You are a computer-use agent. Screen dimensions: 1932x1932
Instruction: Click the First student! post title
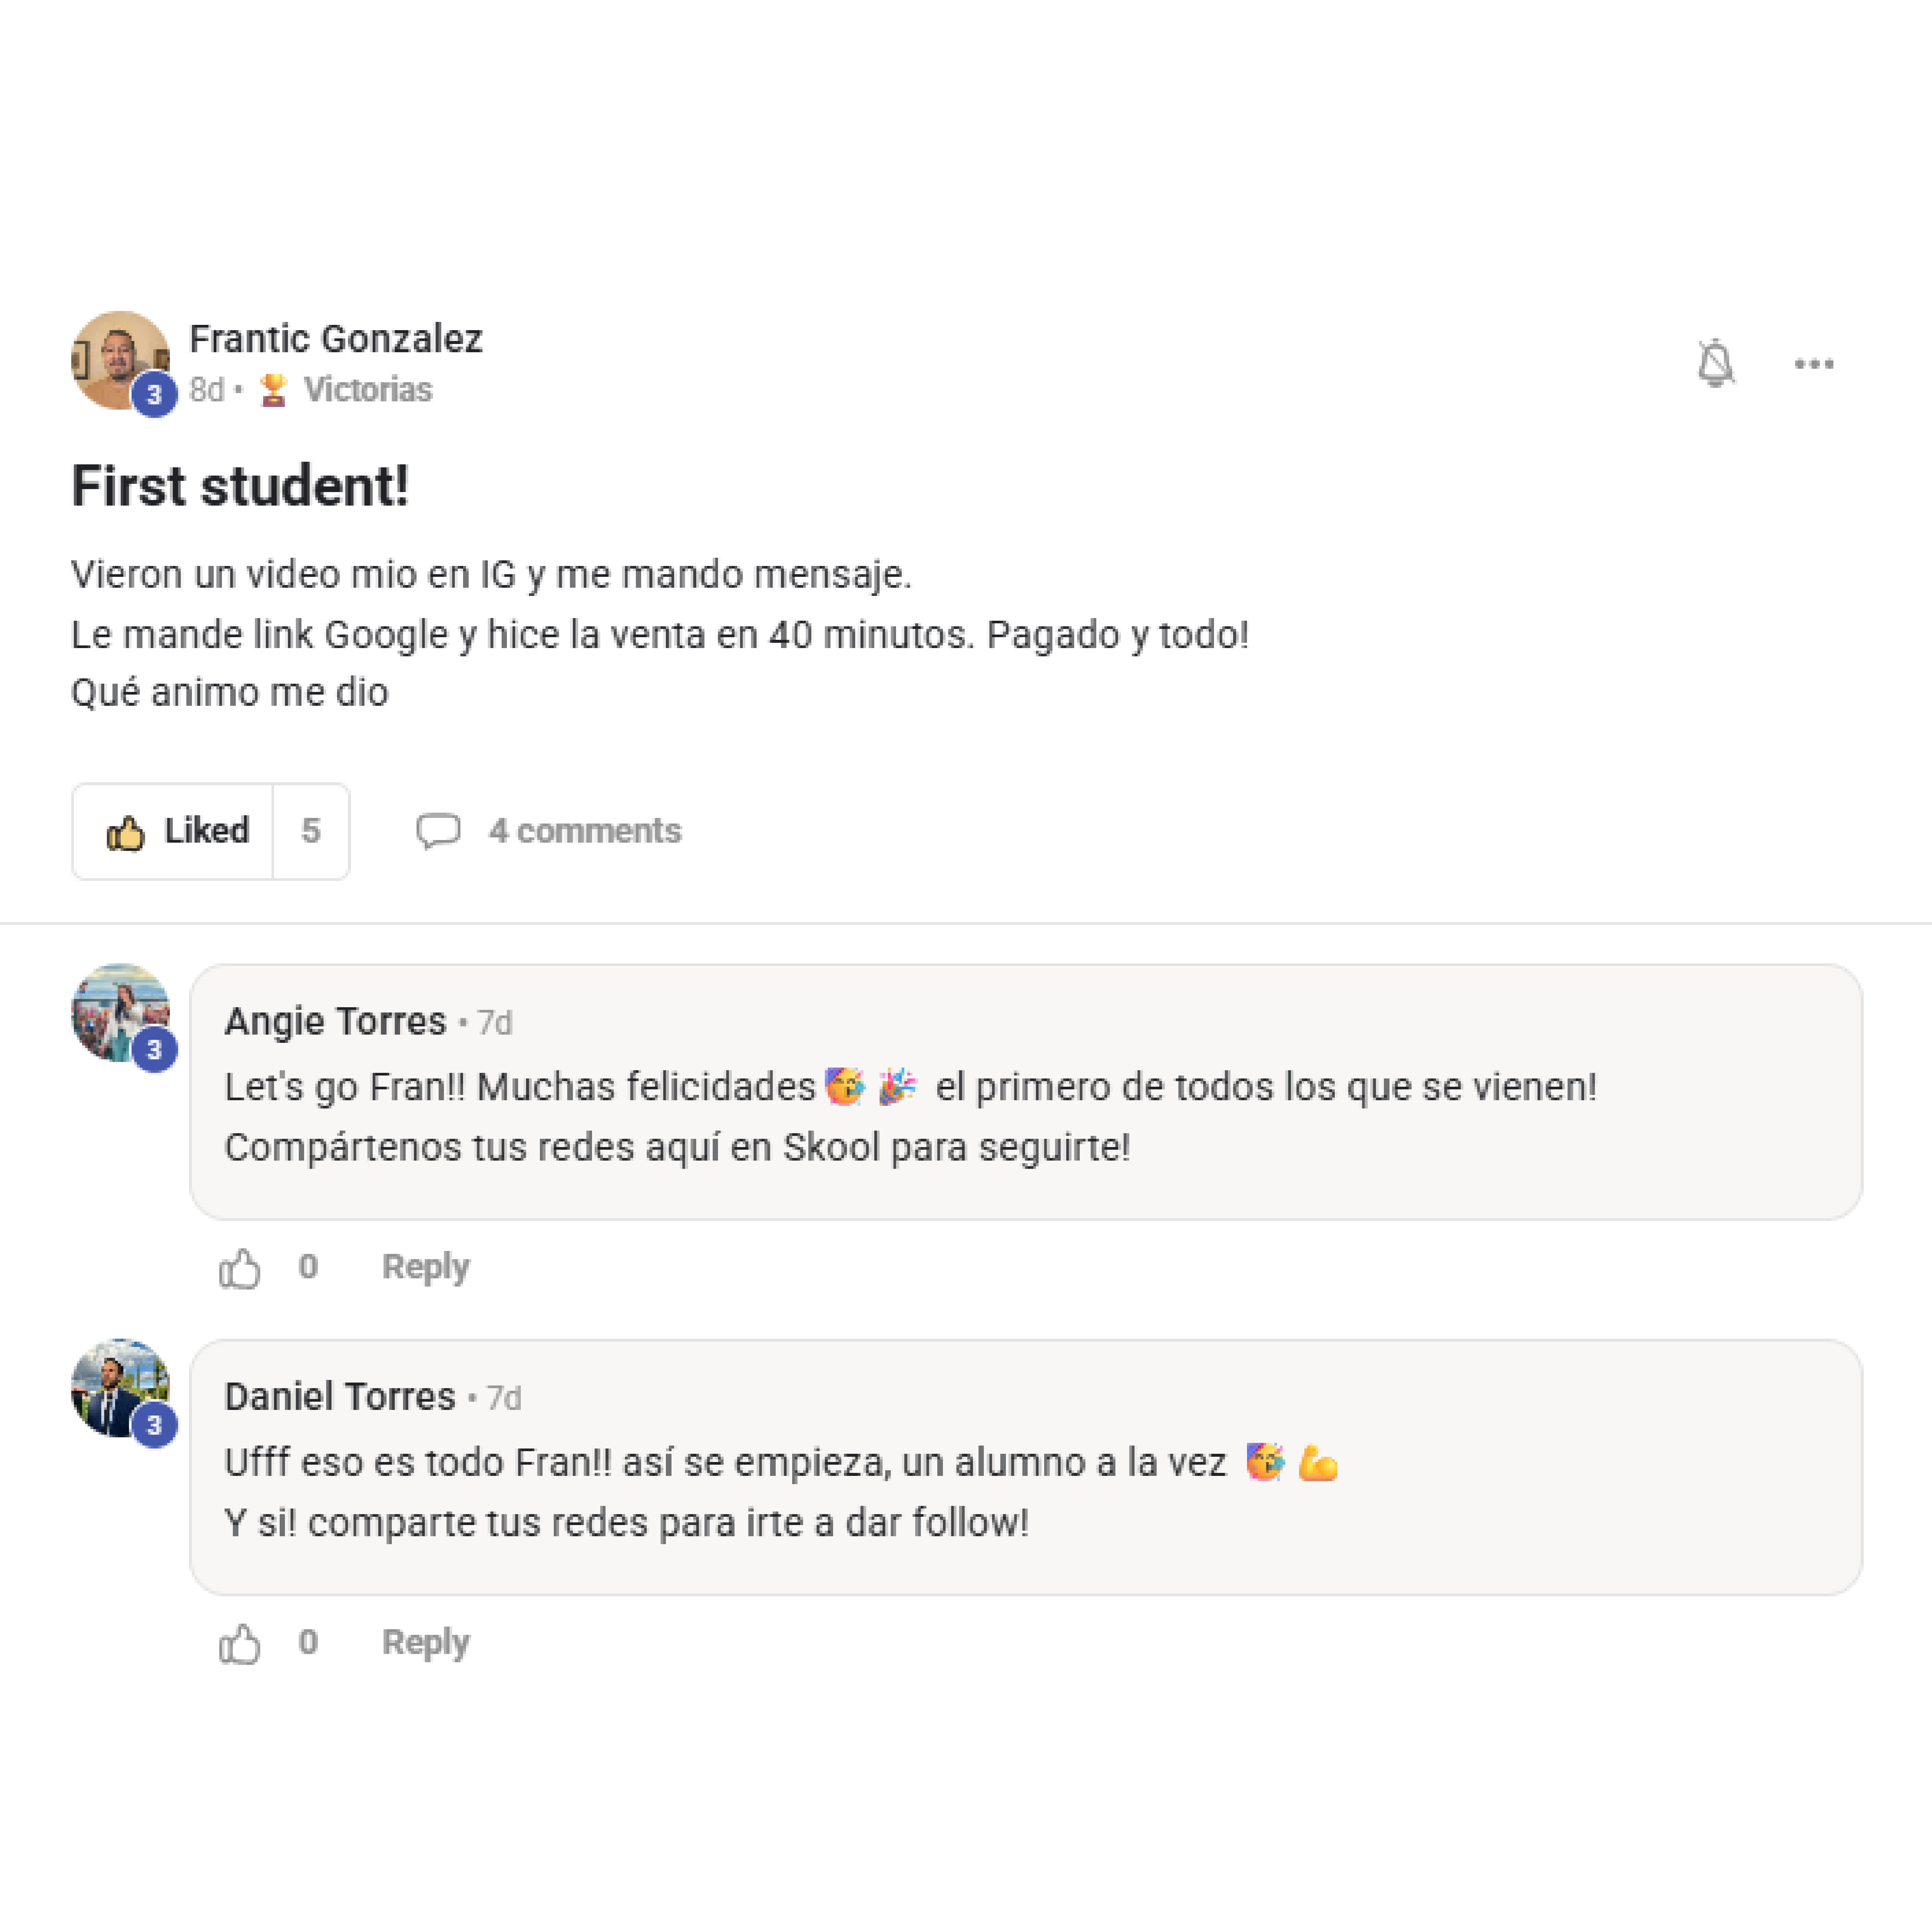click(240, 487)
